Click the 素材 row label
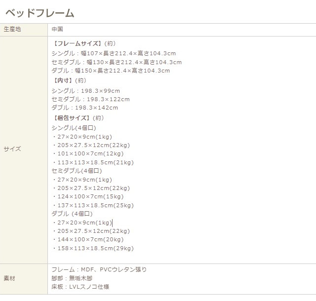316x301 pixels. tap(9, 279)
